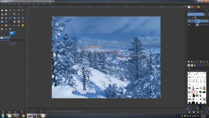
Task: Select the Perspective Clone tool
Action: click(2, 29)
